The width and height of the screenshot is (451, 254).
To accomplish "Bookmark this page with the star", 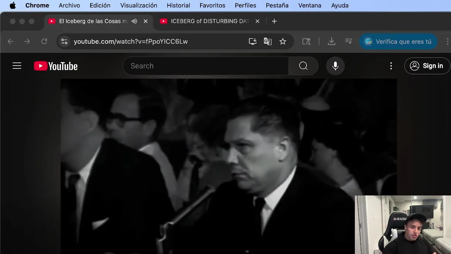I will pos(283,42).
